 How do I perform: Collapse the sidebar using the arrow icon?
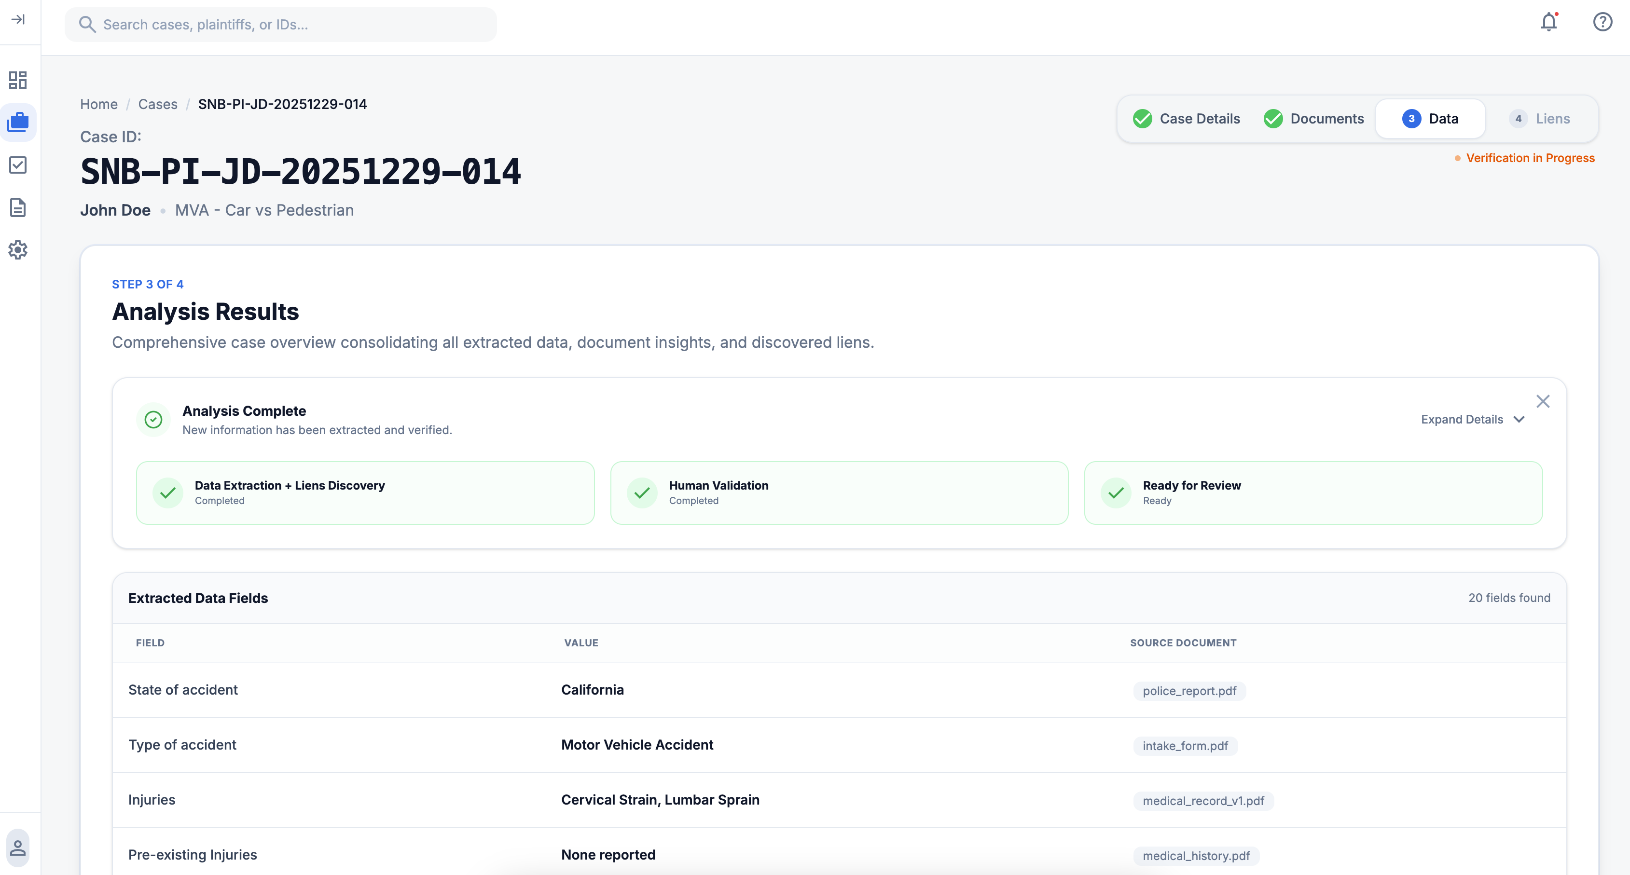tap(18, 20)
